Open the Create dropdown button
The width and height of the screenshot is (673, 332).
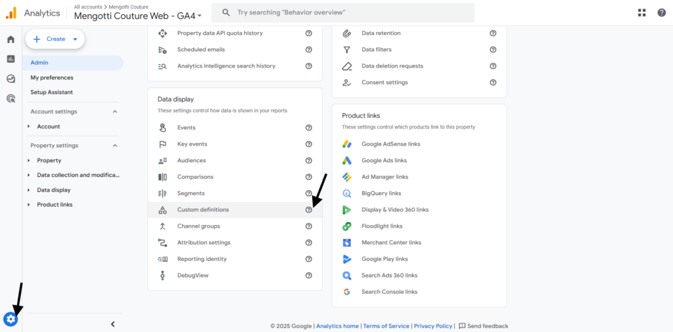pos(55,39)
